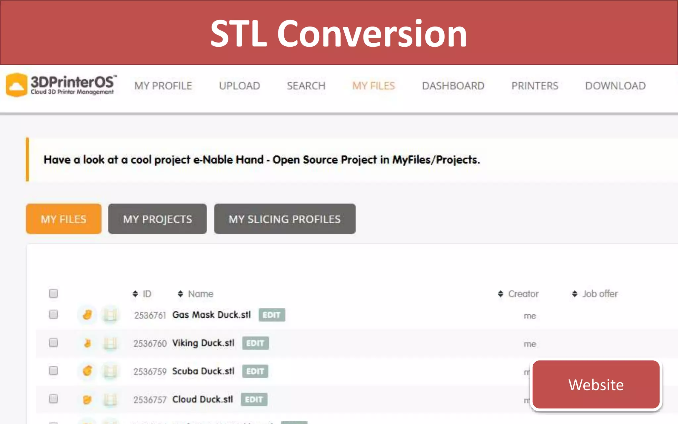Open the Scuba Duck.stl file name
Image resolution: width=678 pixels, height=424 pixels.
203,371
